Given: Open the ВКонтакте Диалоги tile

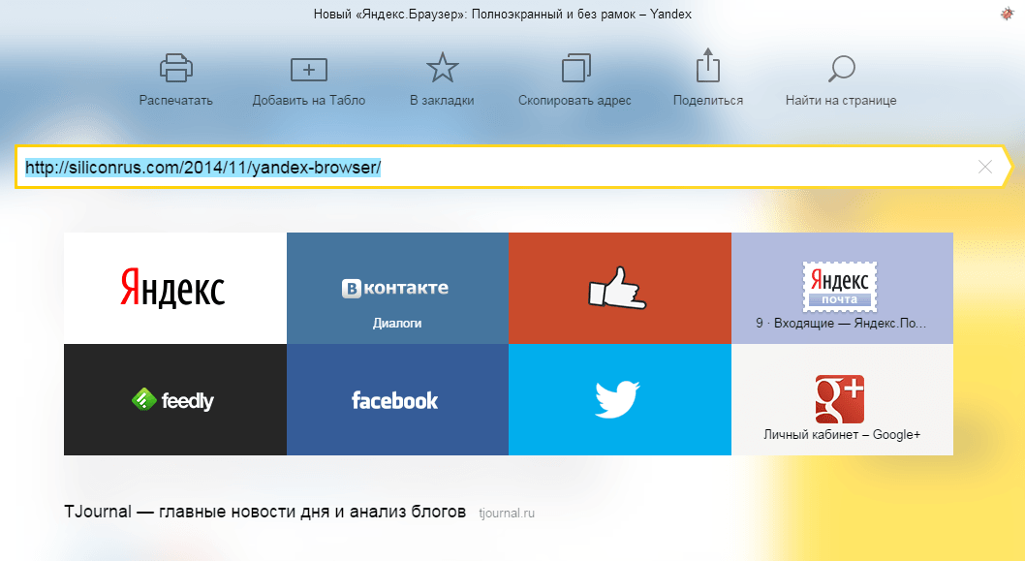Looking at the screenshot, I should click(397, 289).
